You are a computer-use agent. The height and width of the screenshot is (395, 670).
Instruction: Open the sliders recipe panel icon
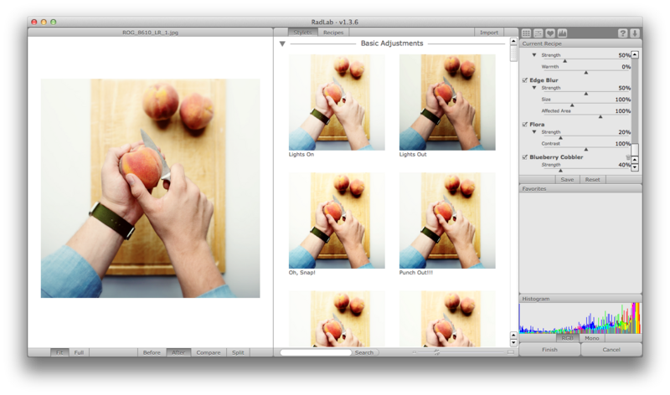pos(539,33)
